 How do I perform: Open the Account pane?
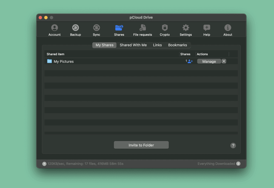coord(54,30)
